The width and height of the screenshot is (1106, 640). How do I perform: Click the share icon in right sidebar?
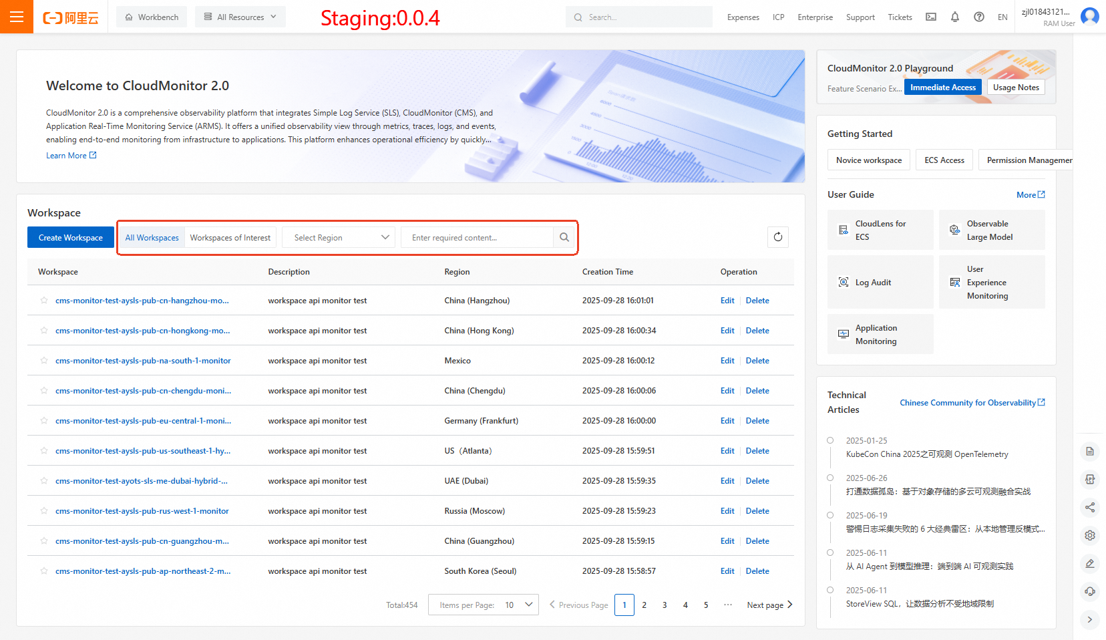pos(1090,507)
